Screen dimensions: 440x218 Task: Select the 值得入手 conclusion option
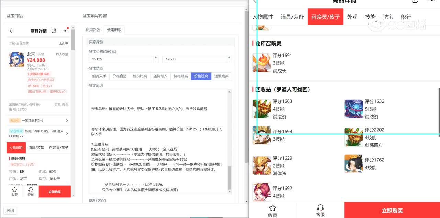point(99,76)
